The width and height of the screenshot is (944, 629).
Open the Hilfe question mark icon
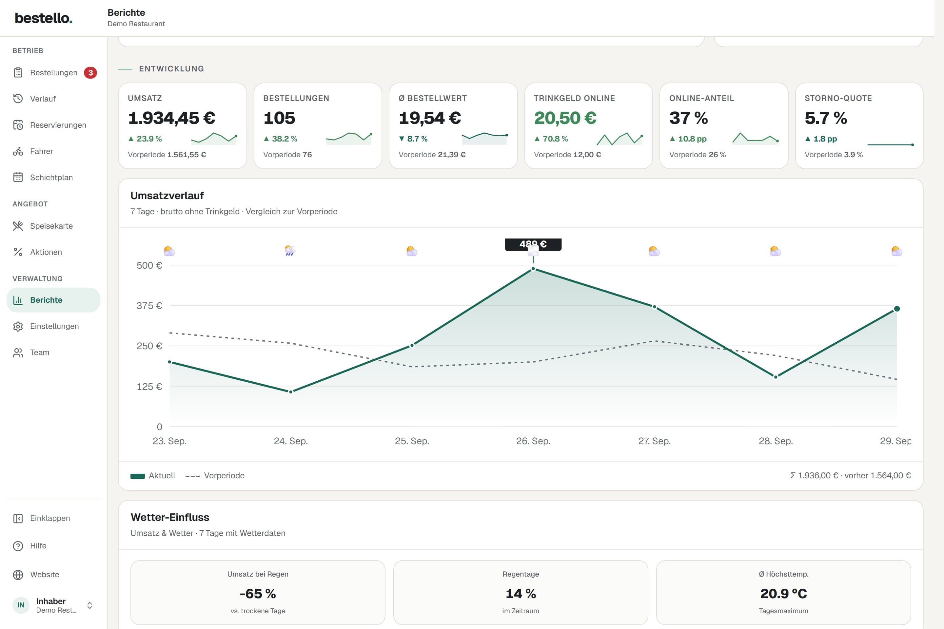18,546
